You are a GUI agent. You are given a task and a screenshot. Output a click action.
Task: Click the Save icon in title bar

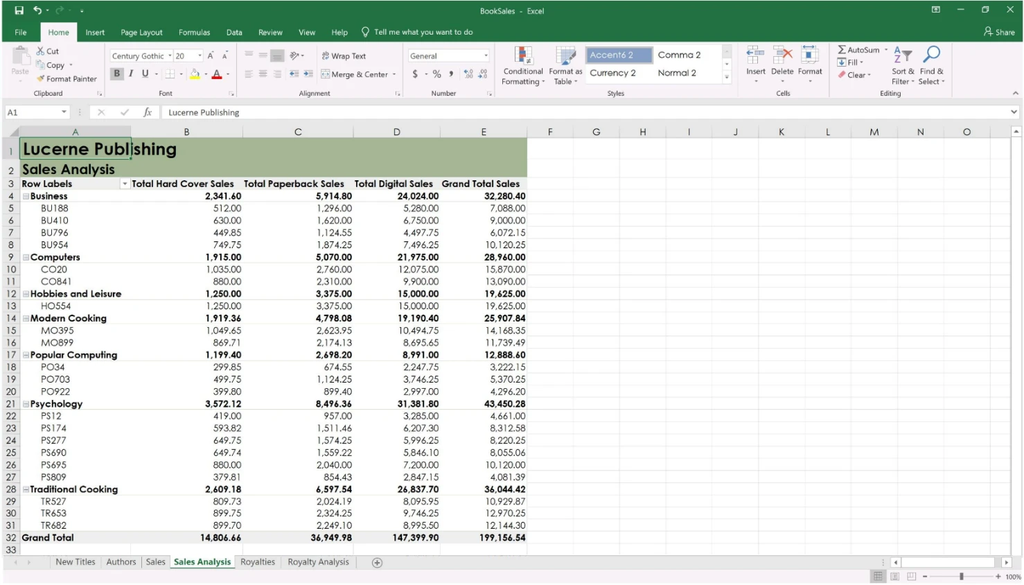[19, 10]
